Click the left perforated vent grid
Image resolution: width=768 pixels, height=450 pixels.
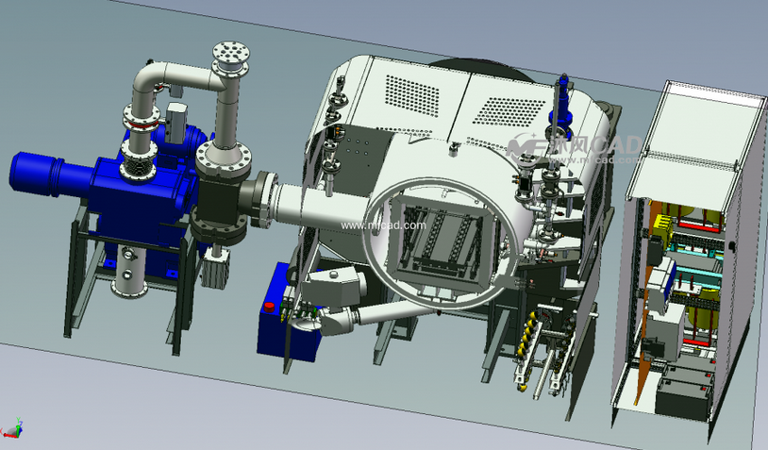point(413,93)
